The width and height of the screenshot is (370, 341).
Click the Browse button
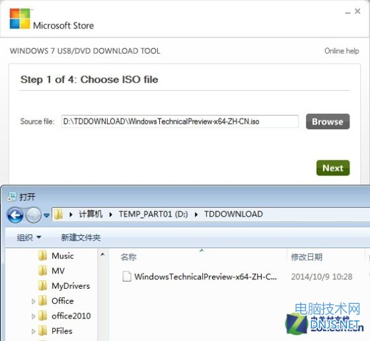[328, 122]
